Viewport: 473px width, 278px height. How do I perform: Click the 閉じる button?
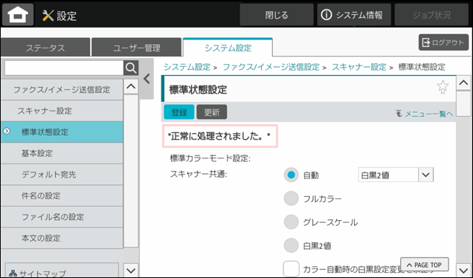point(277,15)
